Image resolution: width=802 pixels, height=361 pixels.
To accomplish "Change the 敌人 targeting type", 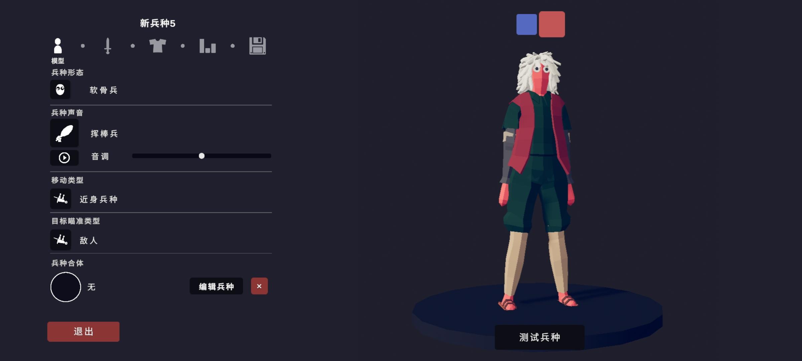I will pos(89,240).
